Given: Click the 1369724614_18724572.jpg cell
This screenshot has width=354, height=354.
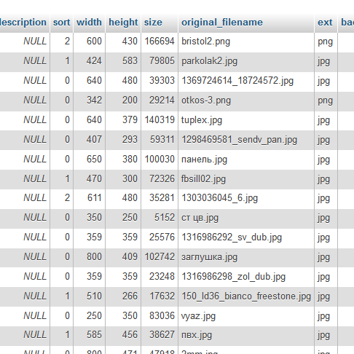Looking at the screenshot, I should (246, 81).
